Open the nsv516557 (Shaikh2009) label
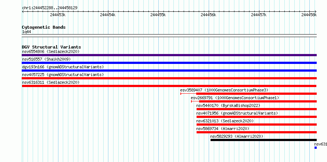The width and height of the screenshot is (327, 162). click(46, 59)
